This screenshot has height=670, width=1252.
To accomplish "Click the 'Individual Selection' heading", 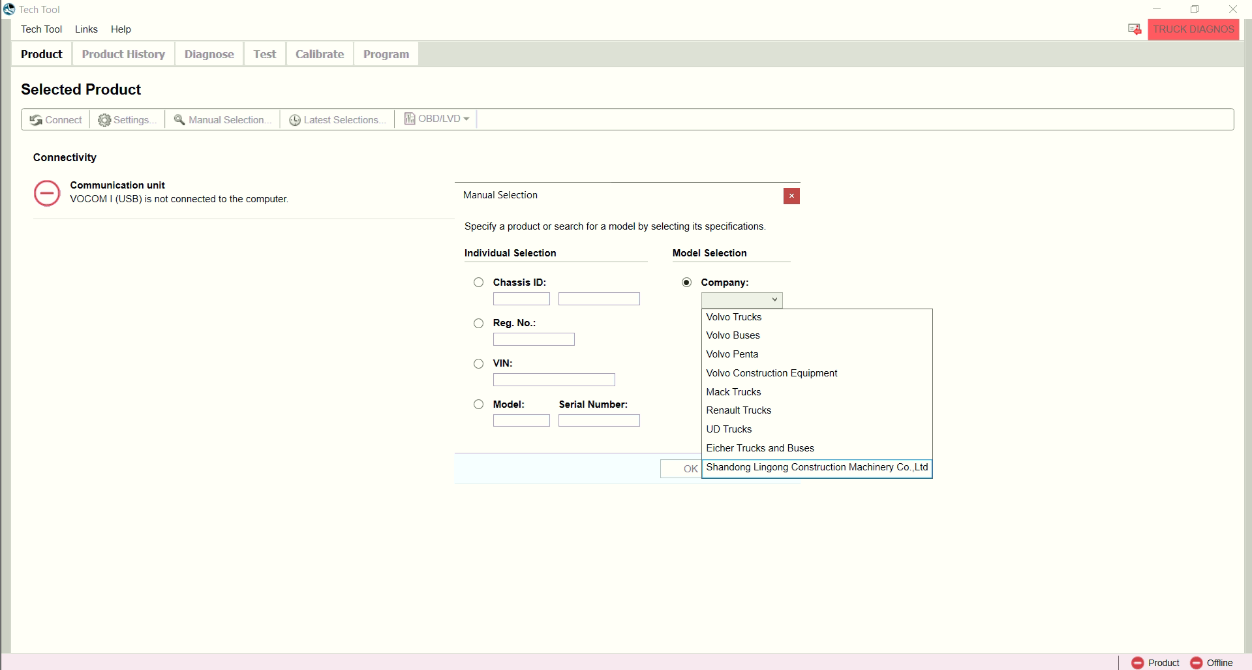I will (x=510, y=253).
